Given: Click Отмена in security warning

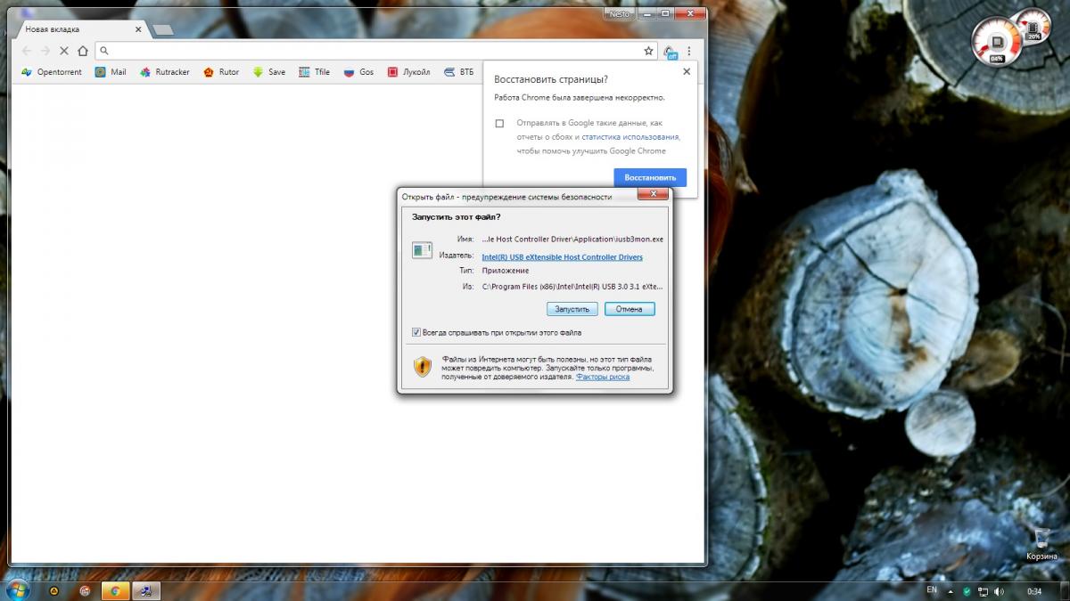Looking at the screenshot, I should [630, 309].
